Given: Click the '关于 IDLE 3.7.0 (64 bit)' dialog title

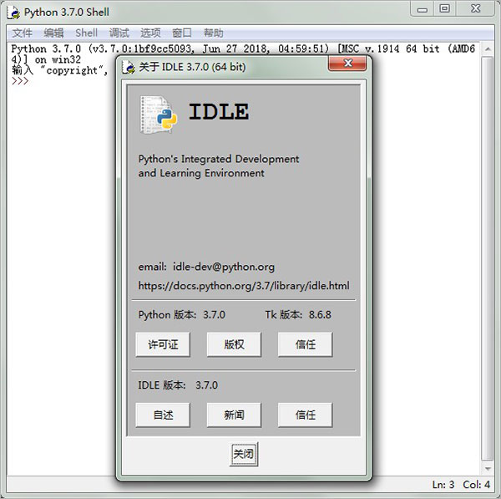Looking at the screenshot, I should pyautogui.click(x=192, y=67).
